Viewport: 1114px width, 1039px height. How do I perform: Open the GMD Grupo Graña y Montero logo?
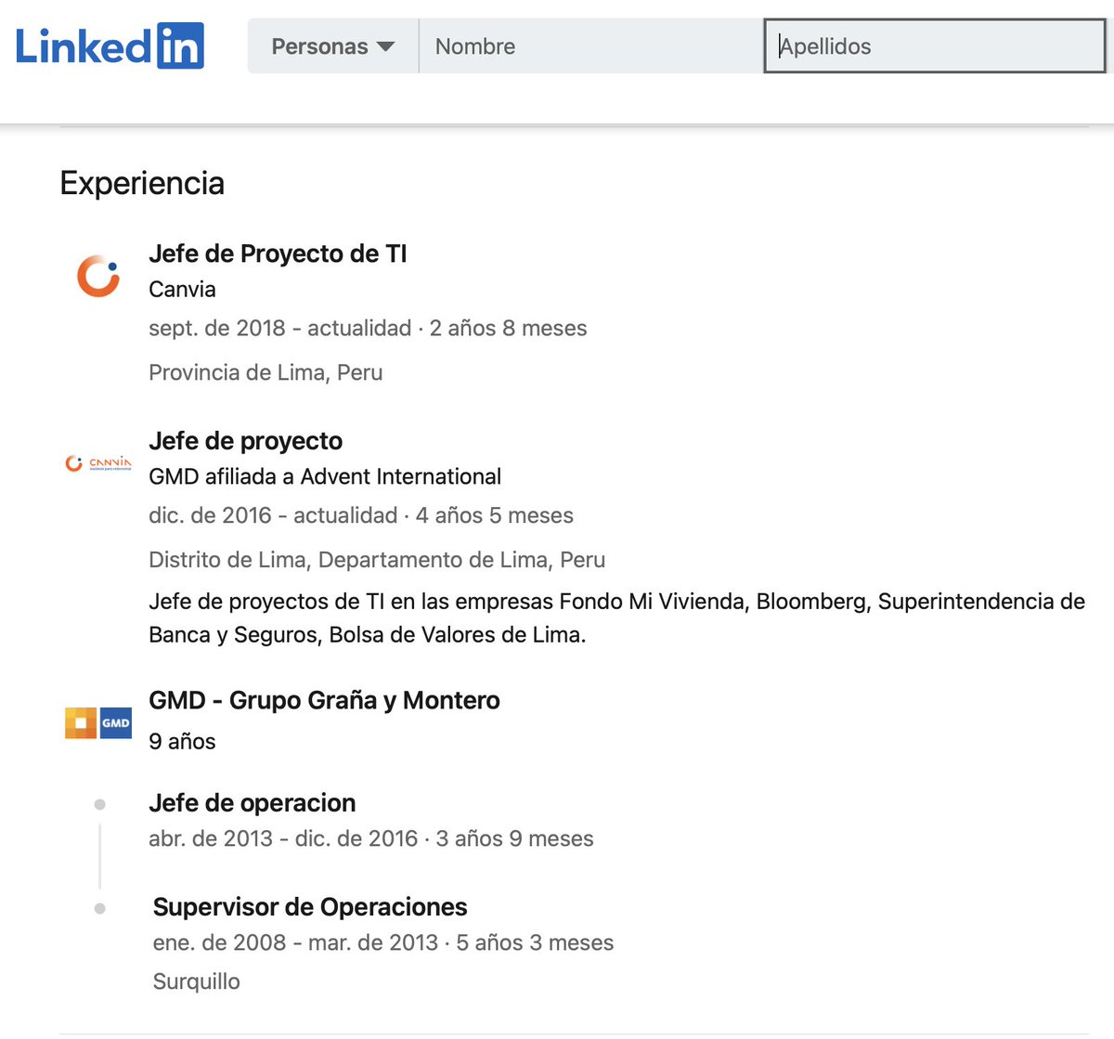pos(98,722)
